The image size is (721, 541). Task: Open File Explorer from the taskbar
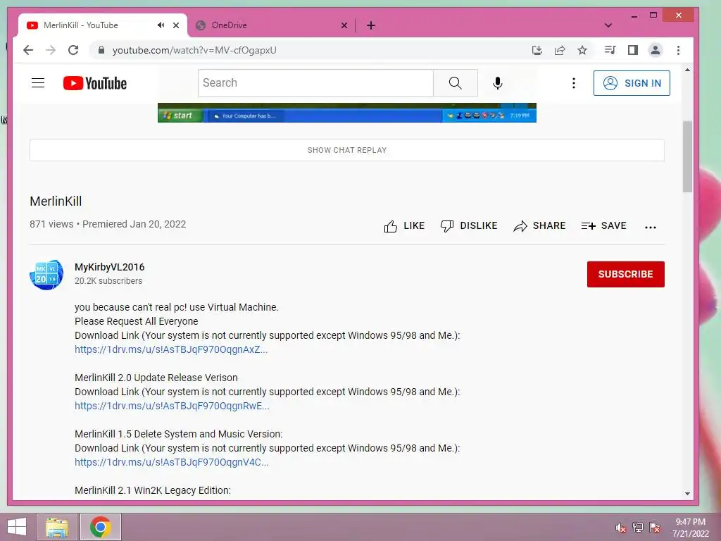56,527
